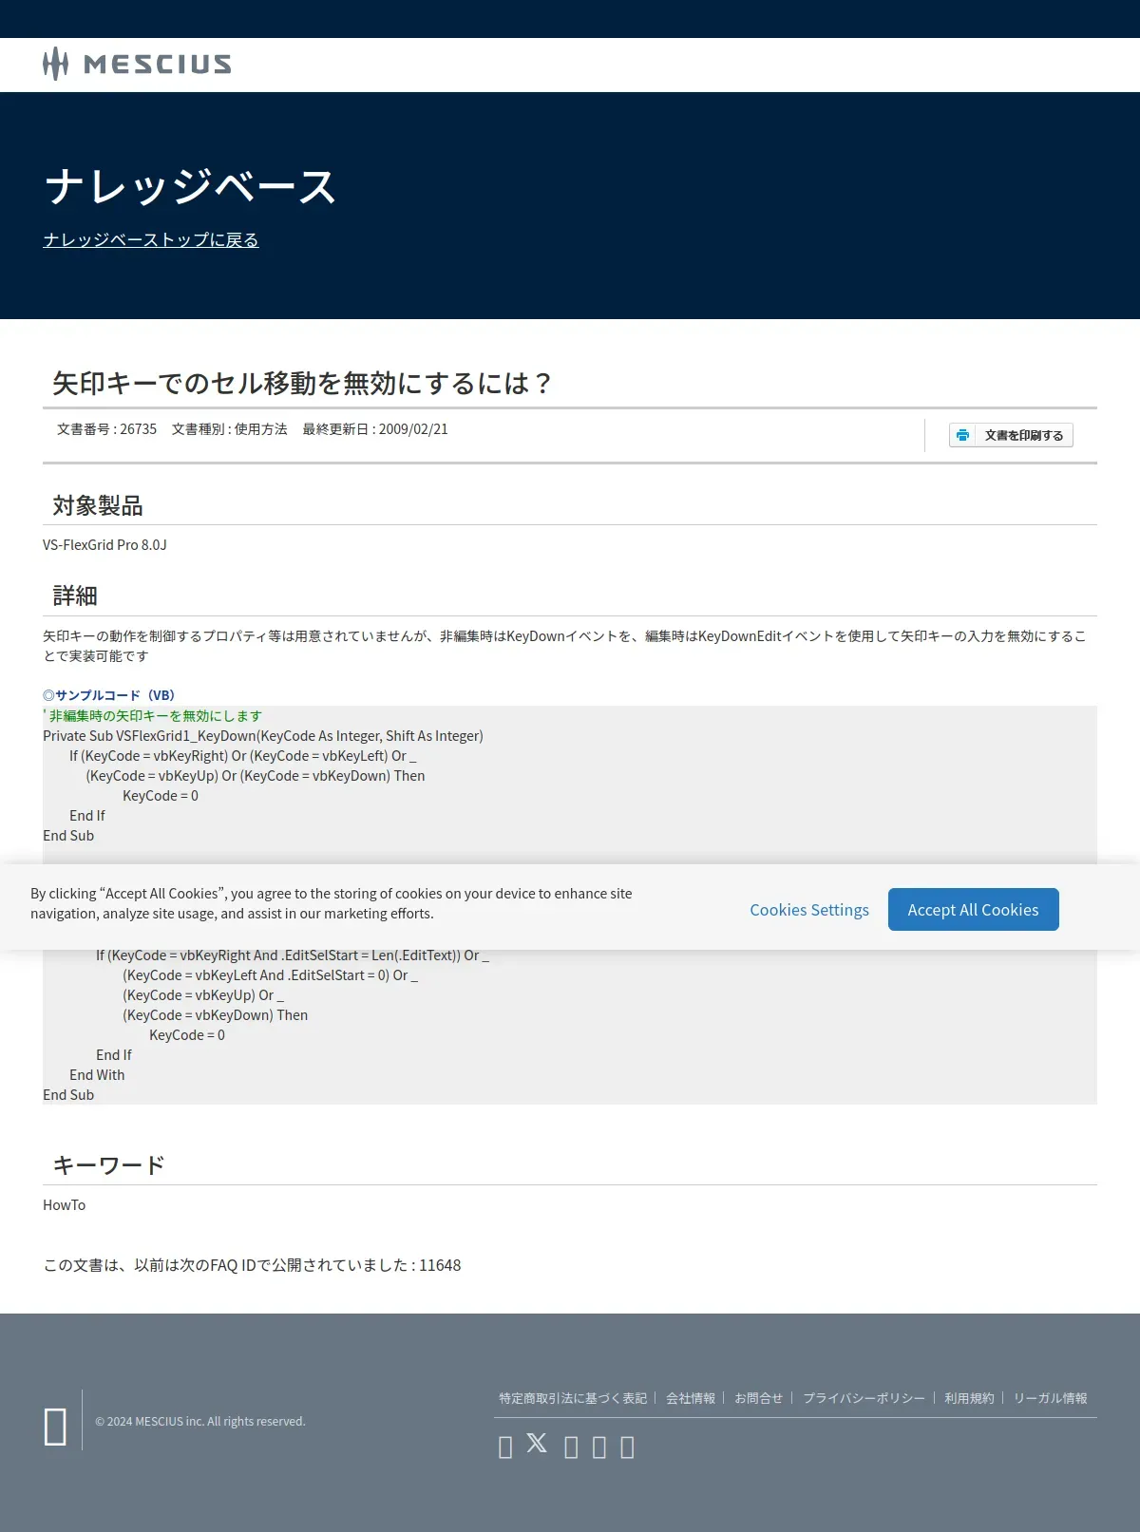
Task: Click the footer logo beside the copyright notice
Action: tap(55, 1427)
